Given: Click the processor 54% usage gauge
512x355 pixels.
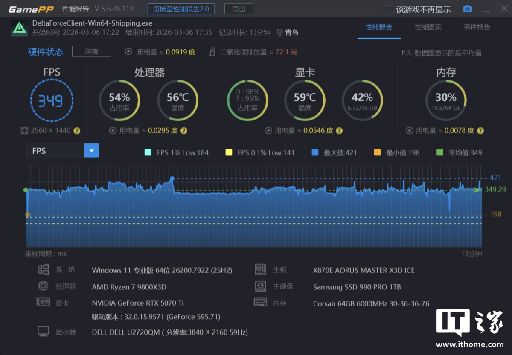Looking at the screenshot, I should point(119,101).
